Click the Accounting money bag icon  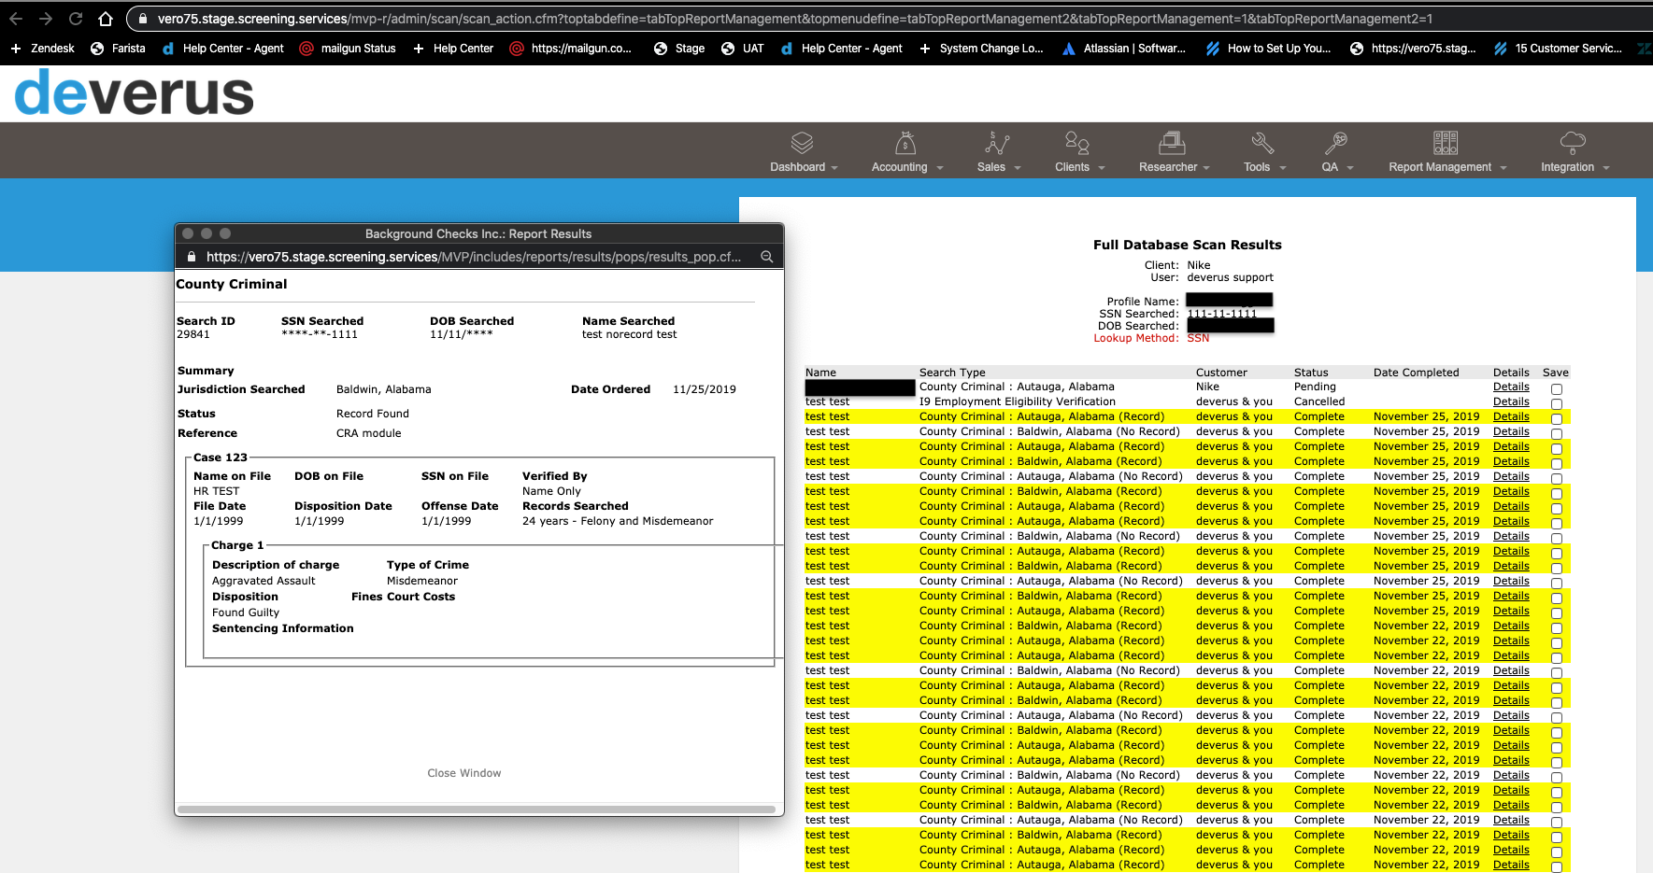905,143
